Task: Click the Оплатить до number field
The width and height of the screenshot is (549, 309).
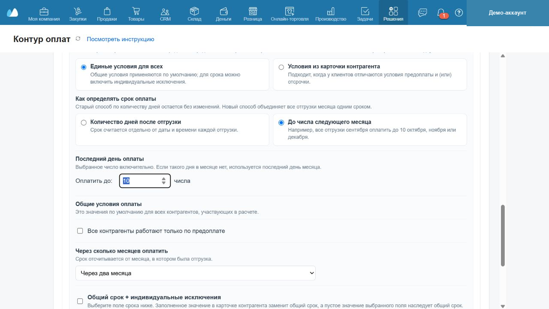Action: (x=145, y=181)
